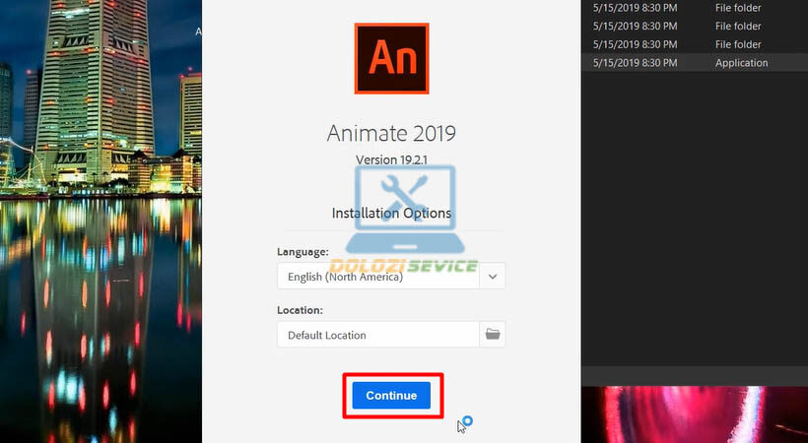
Task: Select the Application row in the file list
Action: coord(695,63)
